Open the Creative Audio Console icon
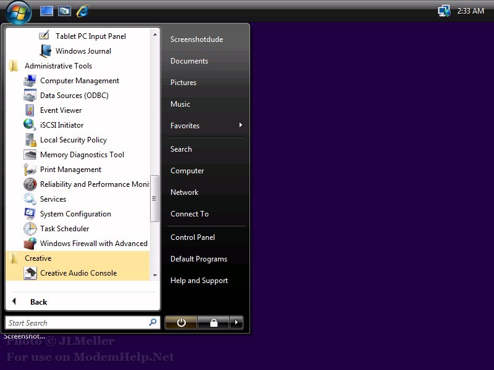494x370 pixels. (30, 273)
